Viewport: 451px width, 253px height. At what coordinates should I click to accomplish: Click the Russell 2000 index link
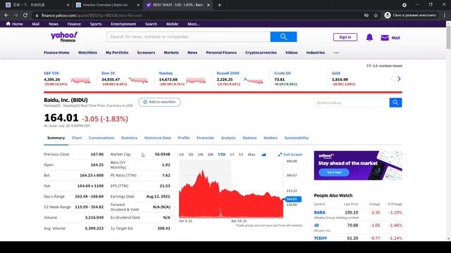point(228,73)
